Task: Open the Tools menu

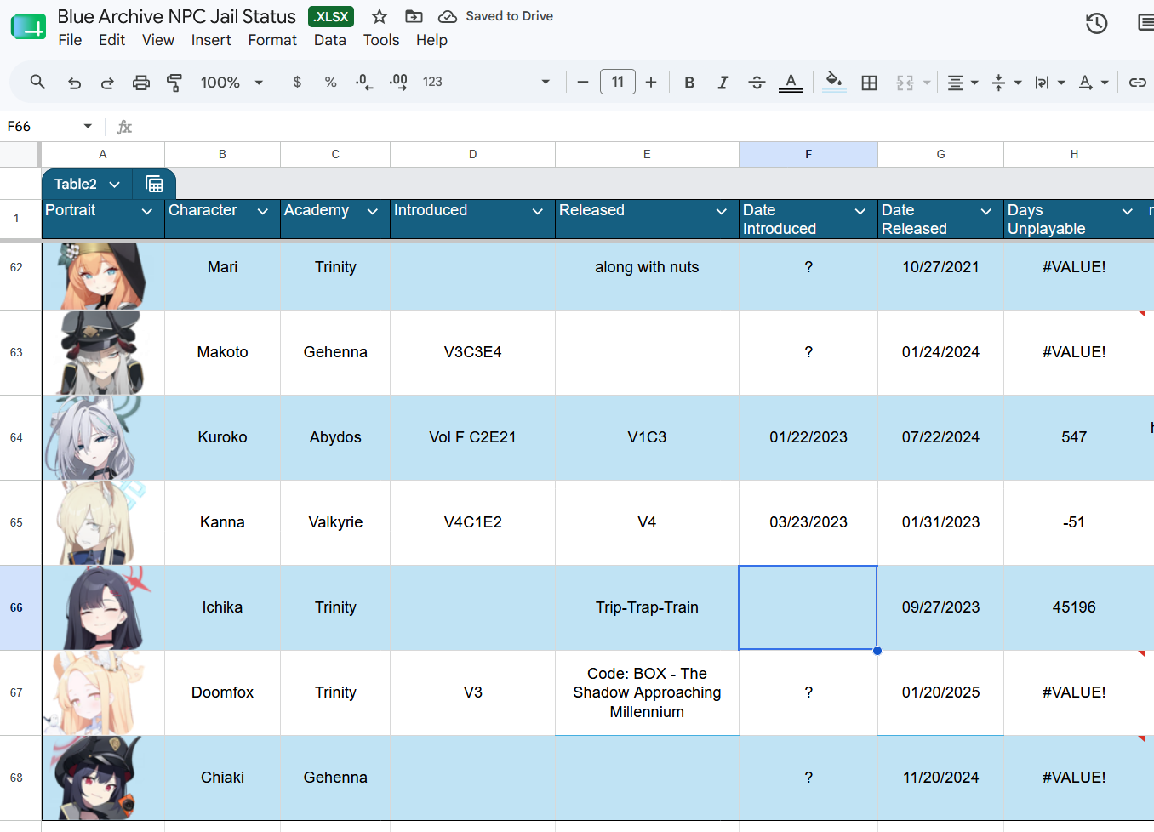Action: tap(381, 40)
